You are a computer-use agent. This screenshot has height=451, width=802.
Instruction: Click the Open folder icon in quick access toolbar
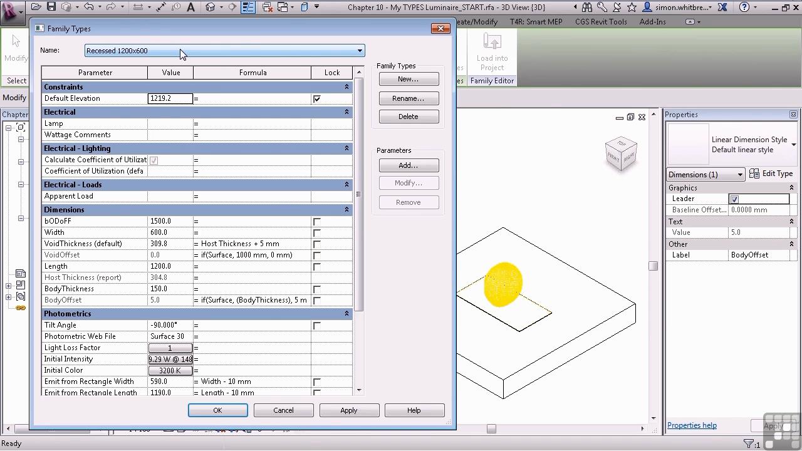(x=36, y=7)
